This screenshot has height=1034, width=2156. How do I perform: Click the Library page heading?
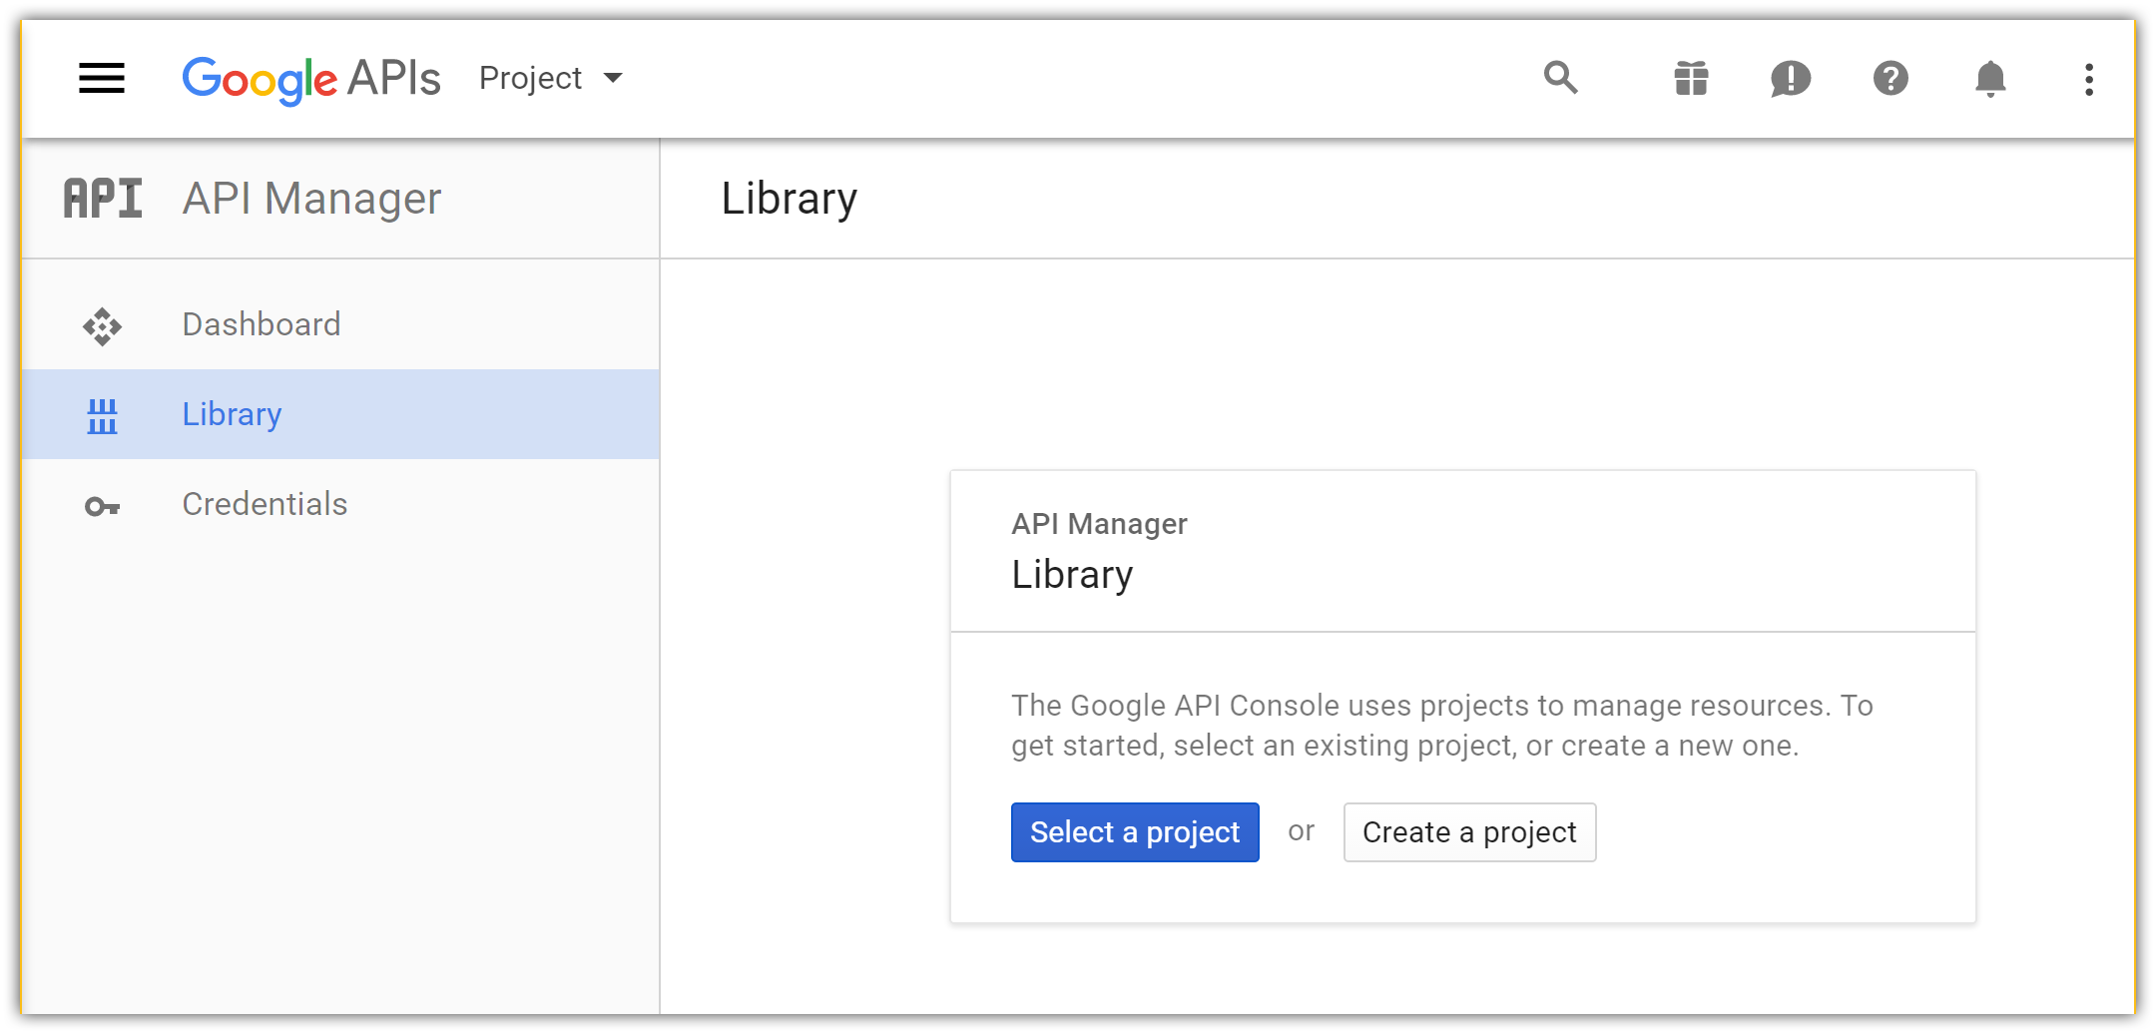coord(789,199)
